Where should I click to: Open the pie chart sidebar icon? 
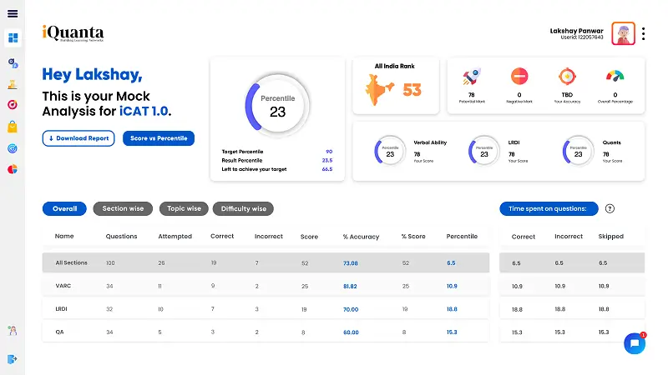pyautogui.click(x=13, y=169)
